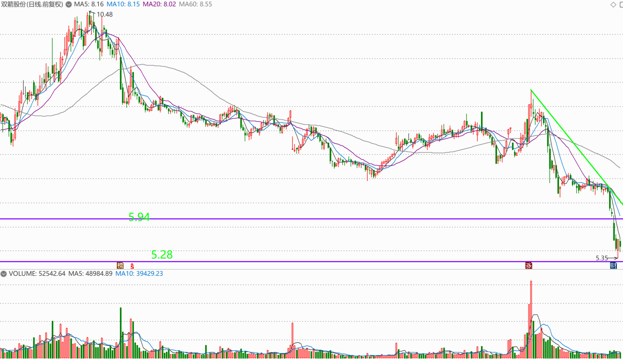The image size is (623, 359).
Task: Click the 5.35 low price label
Action: [x=602, y=258]
